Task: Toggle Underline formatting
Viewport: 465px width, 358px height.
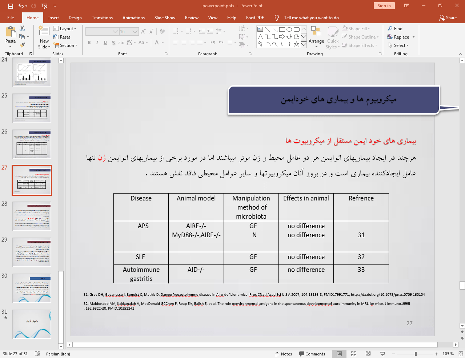Action: (x=105, y=43)
